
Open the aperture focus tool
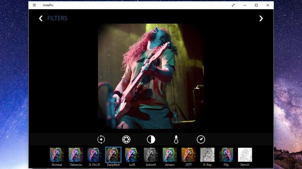[126, 139]
